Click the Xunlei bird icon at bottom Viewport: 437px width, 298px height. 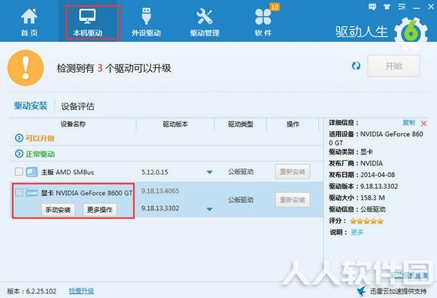coord(361,291)
